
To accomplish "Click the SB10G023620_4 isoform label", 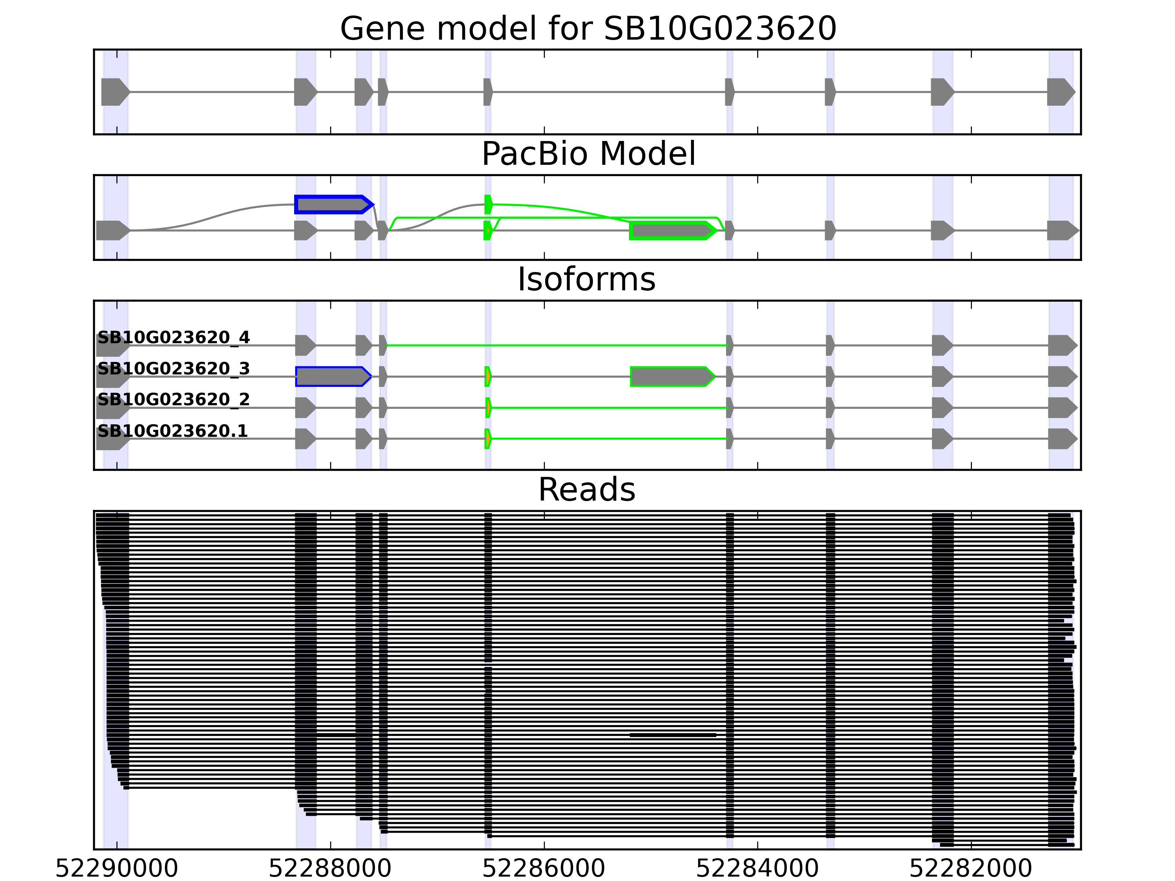I will coord(173,337).
